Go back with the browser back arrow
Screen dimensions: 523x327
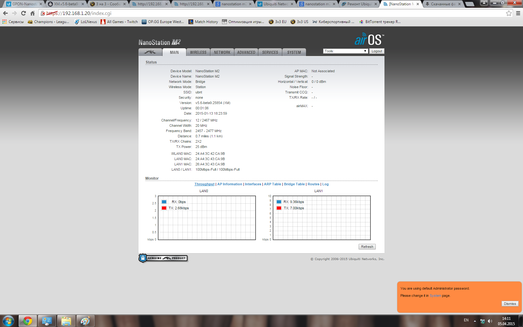5,13
